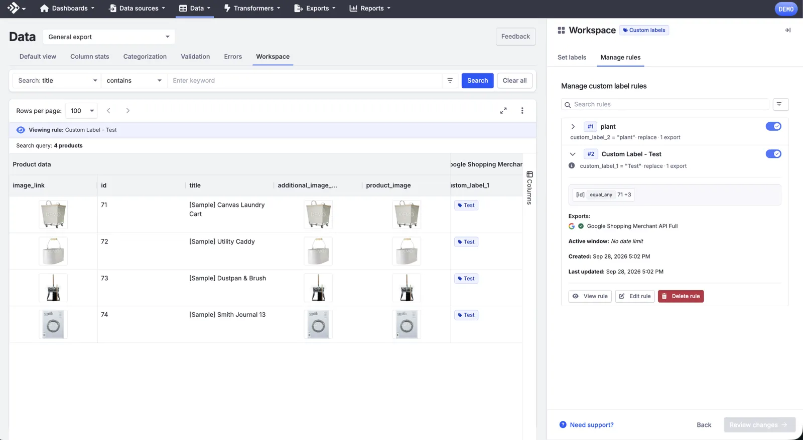Open the Need support link
803x440 pixels.
pyautogui.click(x=587, y=425)
